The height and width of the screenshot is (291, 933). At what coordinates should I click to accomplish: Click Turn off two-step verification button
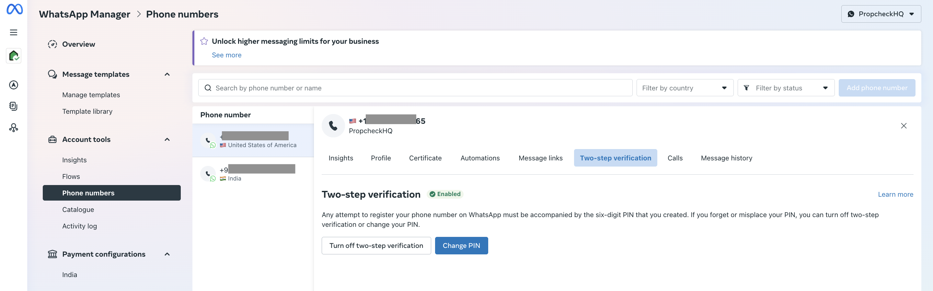[x=376, y=246]
